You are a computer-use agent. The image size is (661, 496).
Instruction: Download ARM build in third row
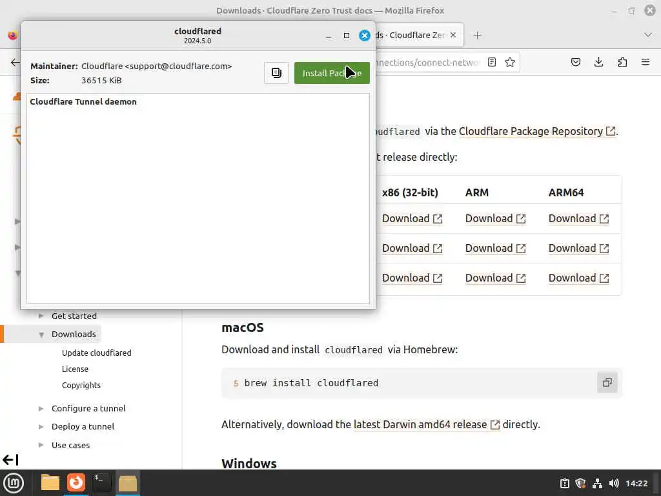495,278
